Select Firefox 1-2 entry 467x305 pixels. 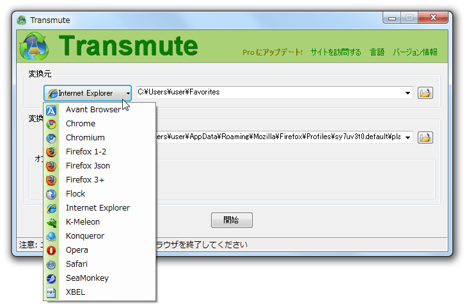[99, 151]
